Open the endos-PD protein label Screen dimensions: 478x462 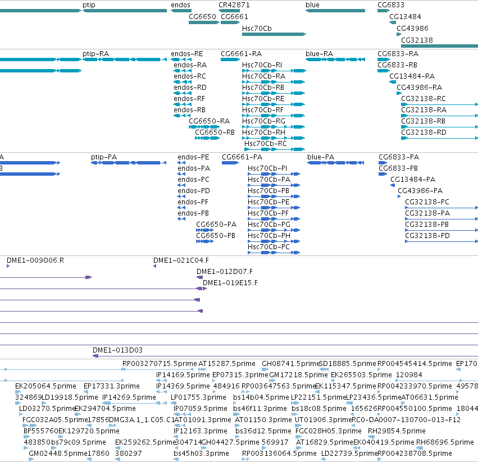194,191
